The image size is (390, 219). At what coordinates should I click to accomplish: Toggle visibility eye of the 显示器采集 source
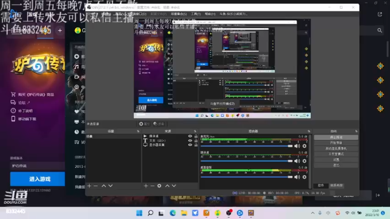(190, 145)
